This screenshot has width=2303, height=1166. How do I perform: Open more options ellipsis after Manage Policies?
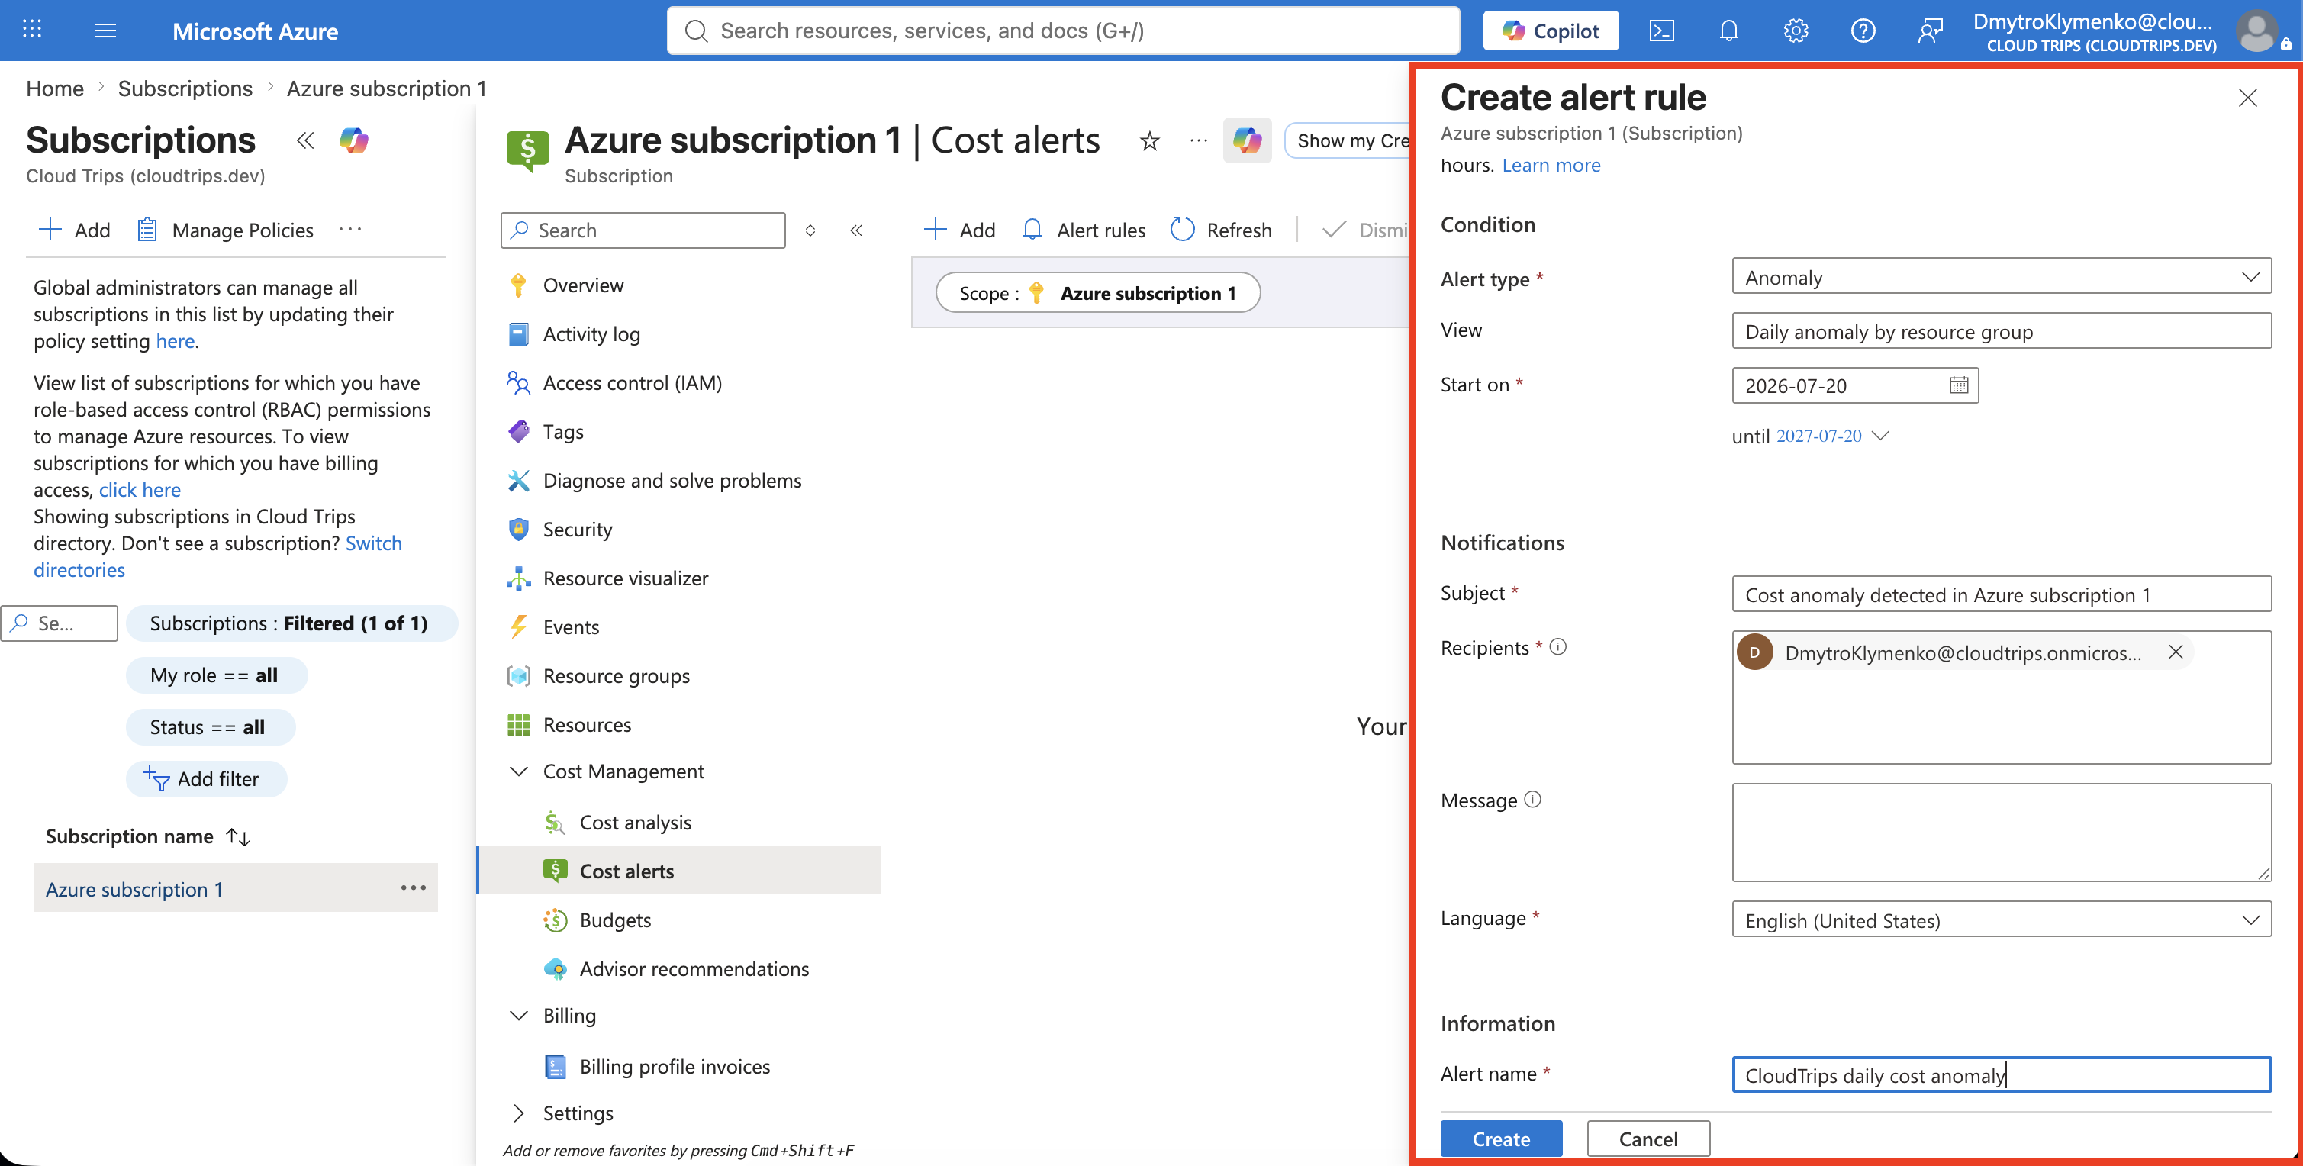point(350,230)
